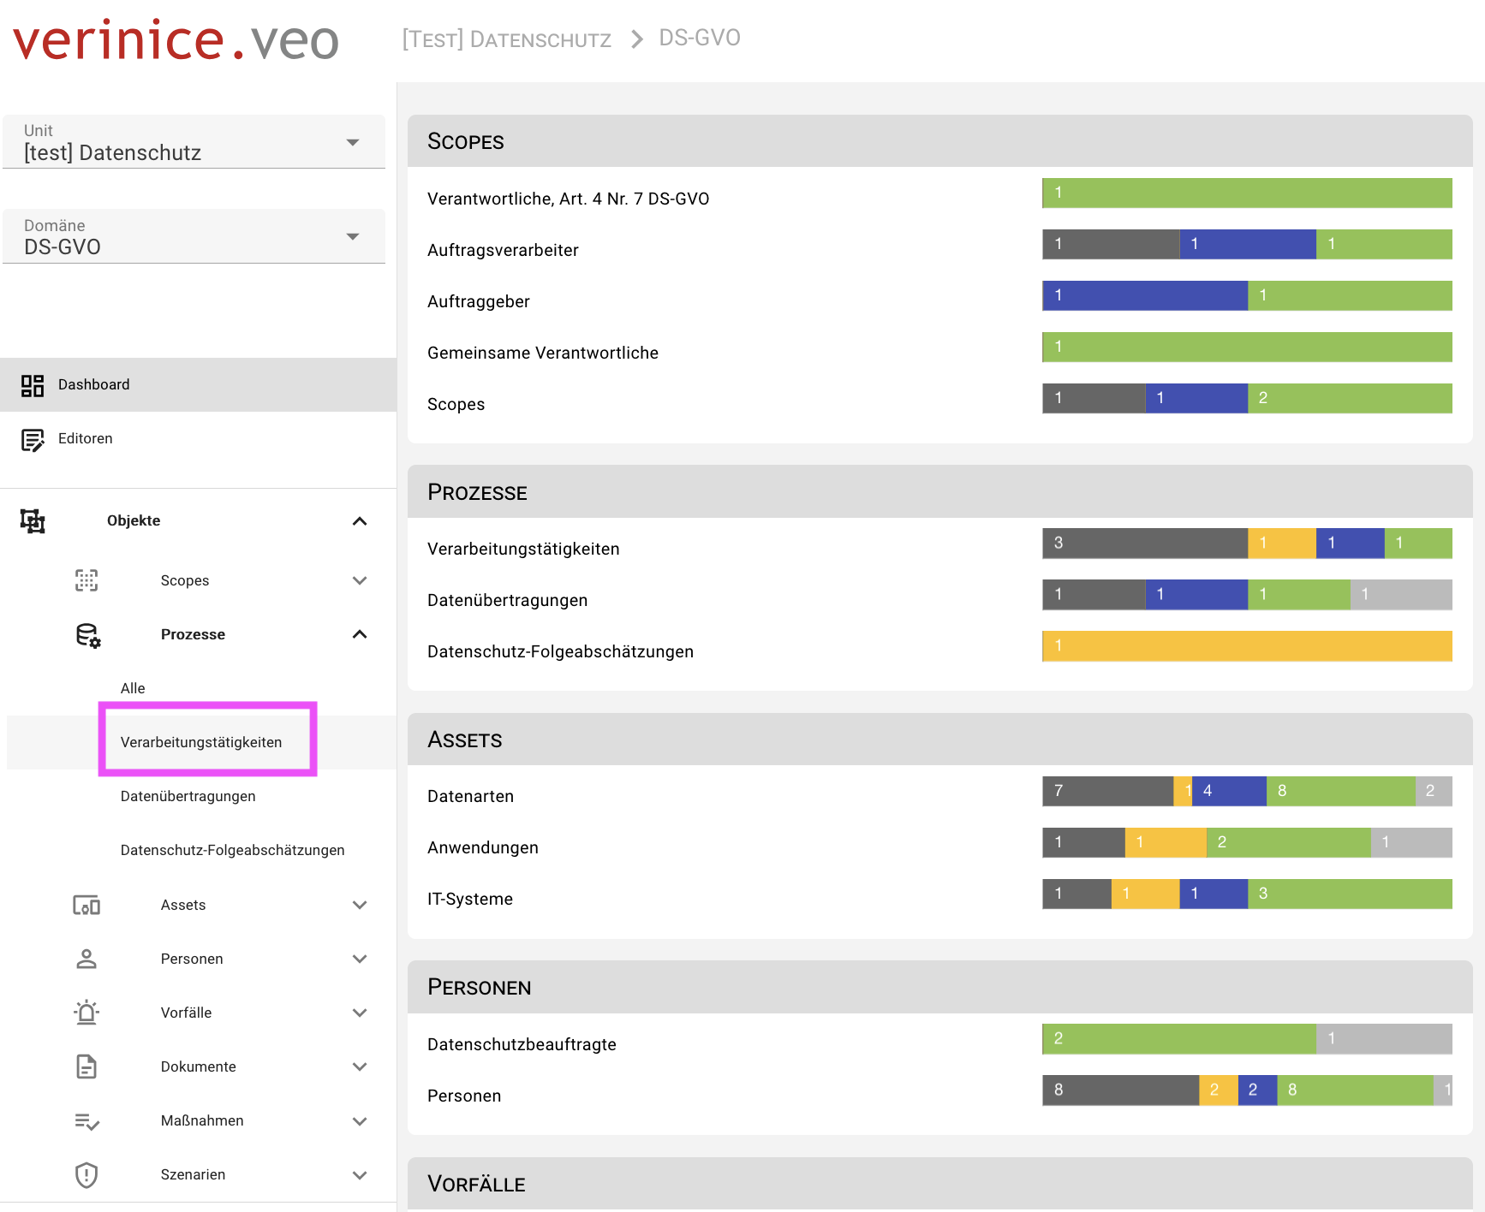Click the Editoren icon in sidebar
The width and height of the screenshot is (1485, 1212).
(x=33, y=440)
